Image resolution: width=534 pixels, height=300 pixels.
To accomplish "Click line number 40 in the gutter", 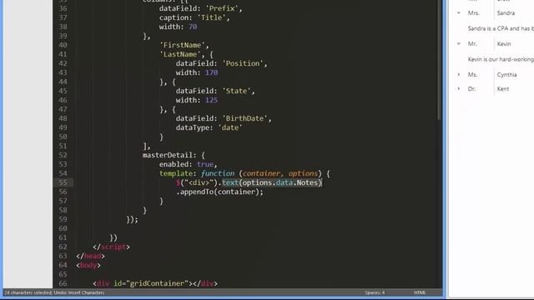I will tap(63, 45).
